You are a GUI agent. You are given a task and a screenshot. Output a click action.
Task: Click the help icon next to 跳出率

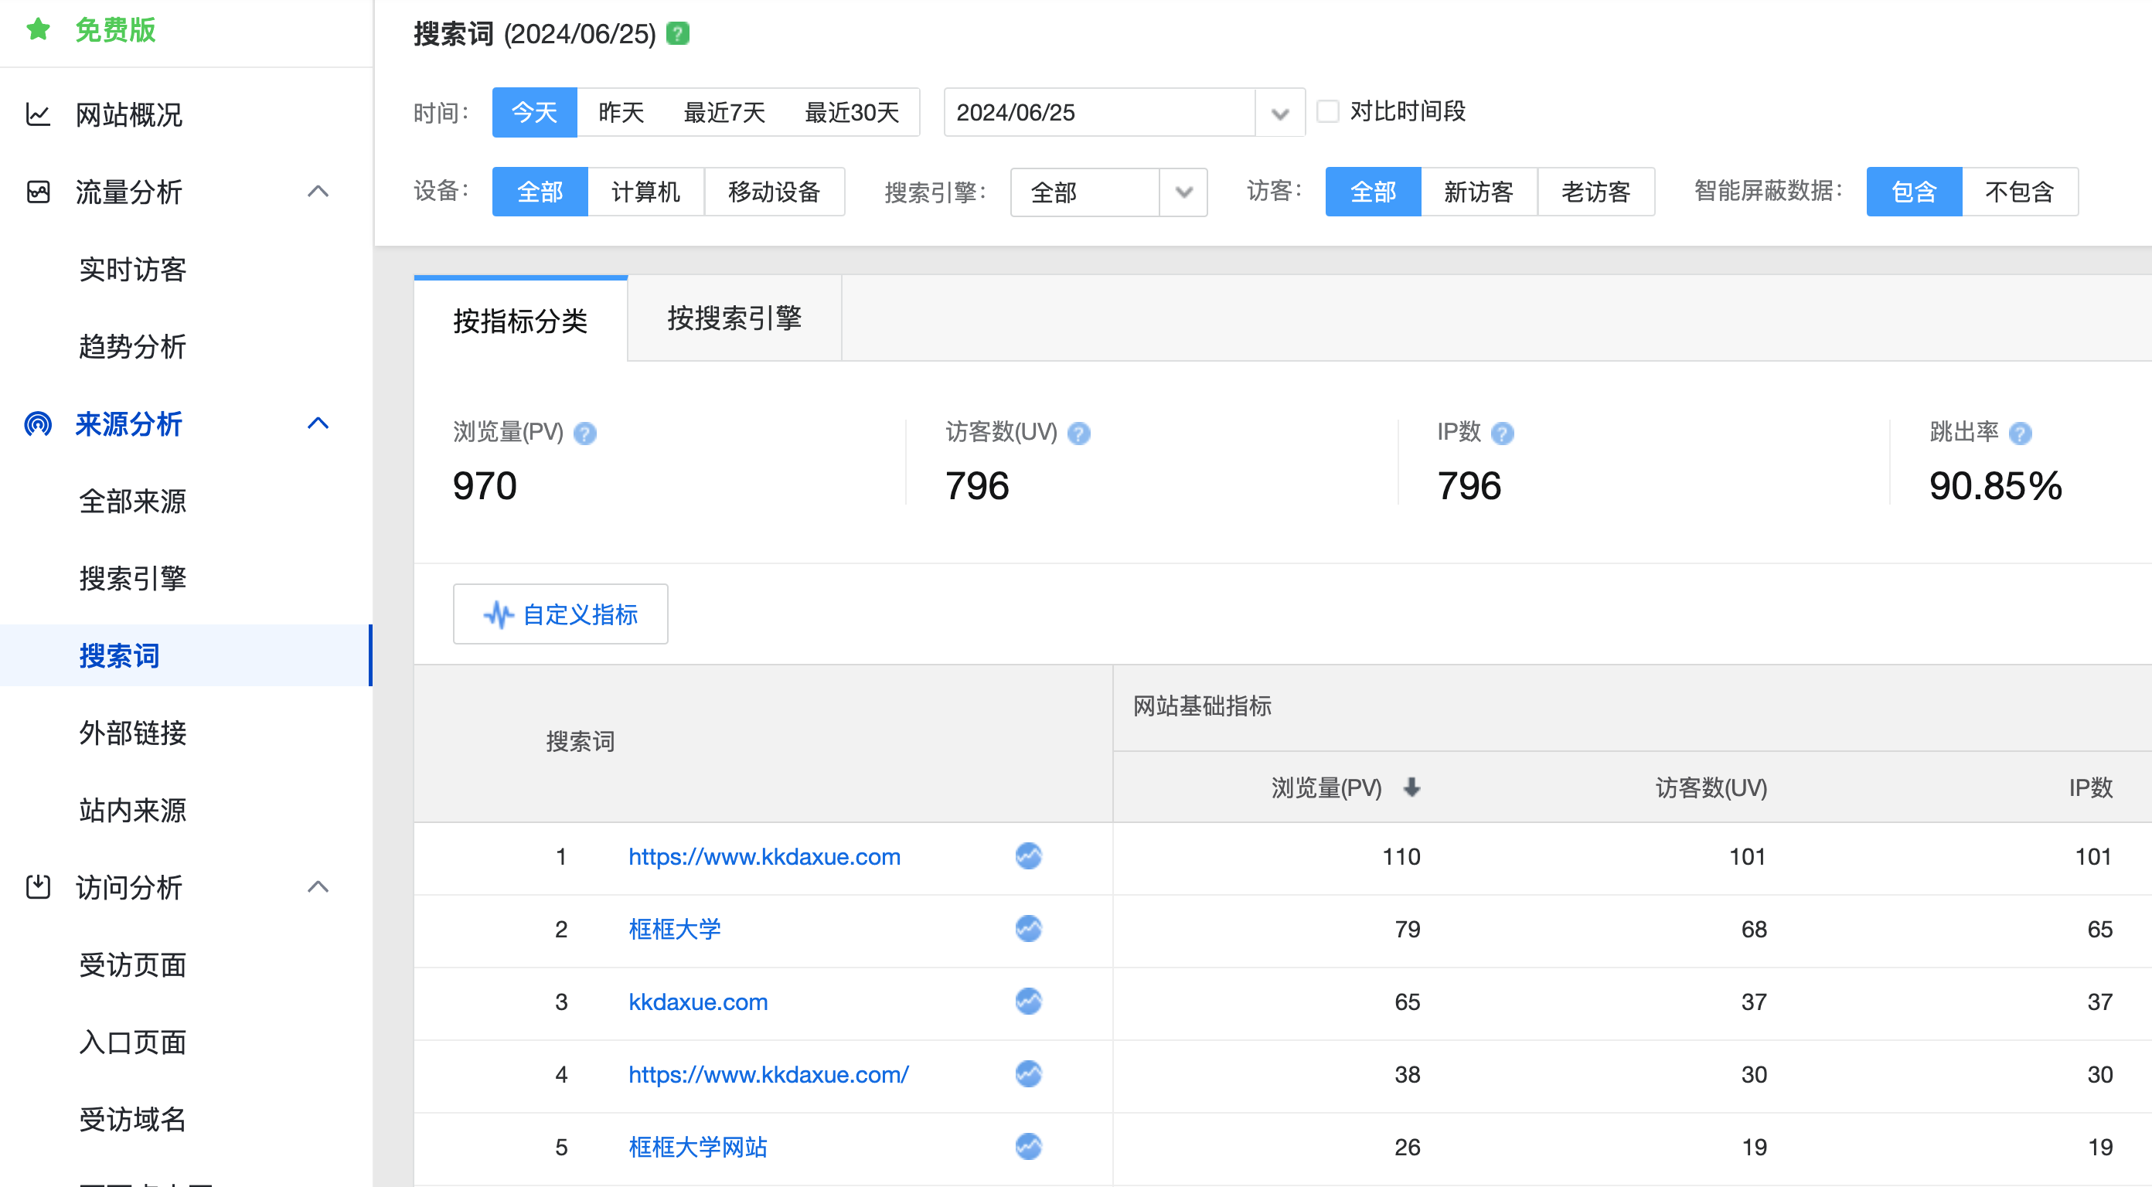click(x=2020, y=434)
